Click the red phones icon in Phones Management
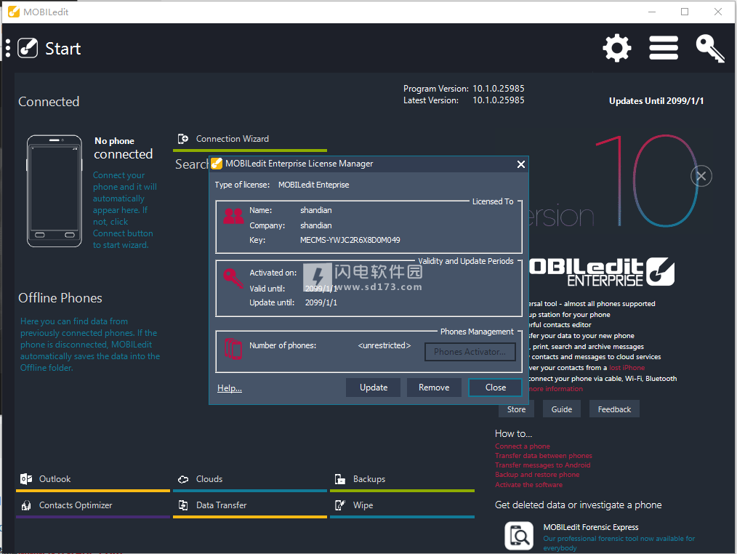Screen dimensions: 737x554 233,349
